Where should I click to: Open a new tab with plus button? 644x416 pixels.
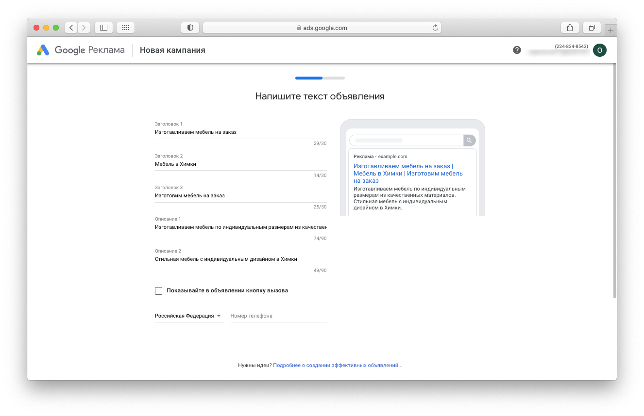pos(610,30)
